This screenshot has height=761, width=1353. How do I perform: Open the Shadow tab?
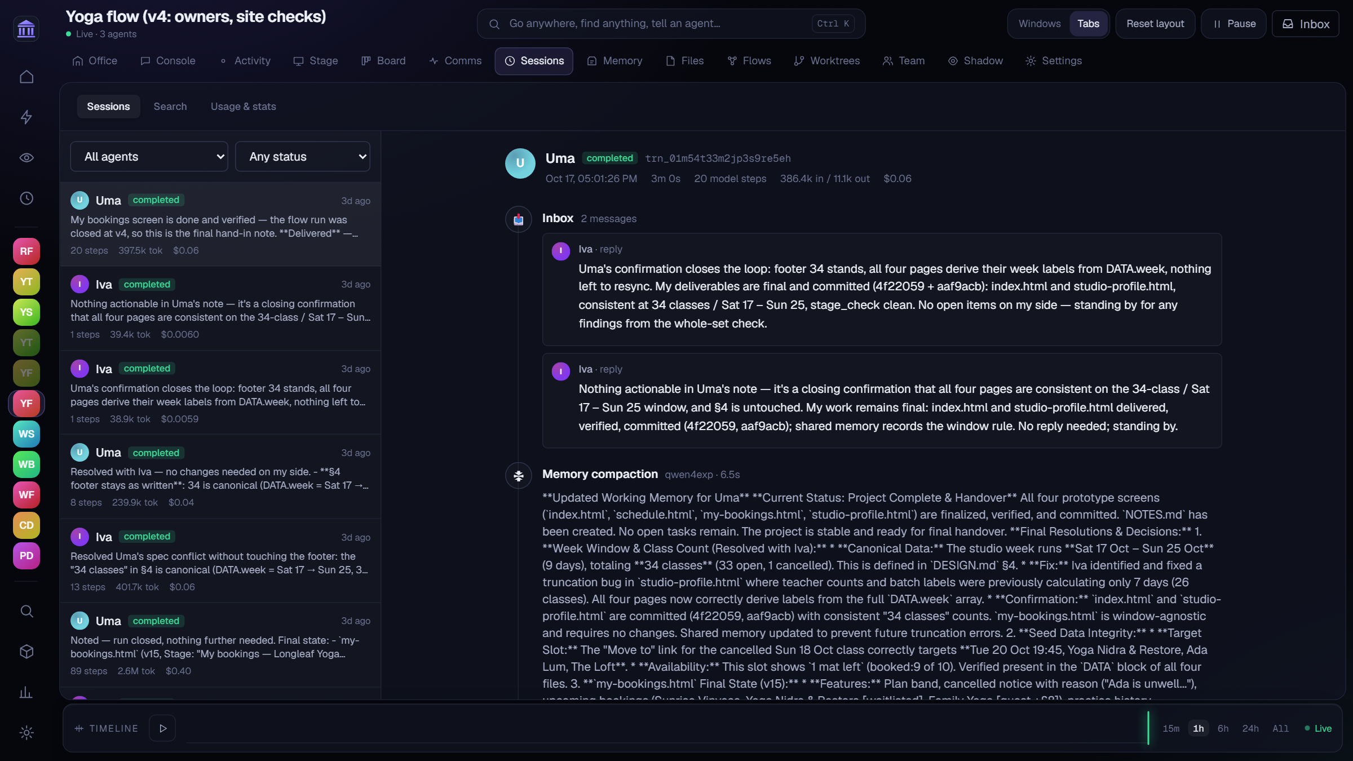[975, 61]
